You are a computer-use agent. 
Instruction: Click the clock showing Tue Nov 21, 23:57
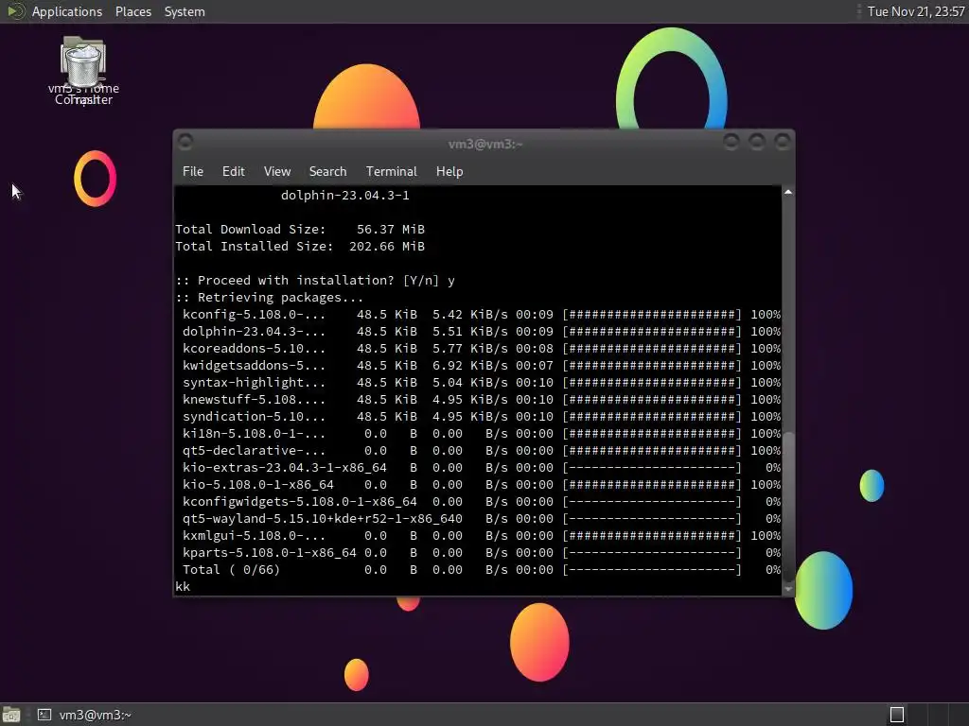click(916, 11)
